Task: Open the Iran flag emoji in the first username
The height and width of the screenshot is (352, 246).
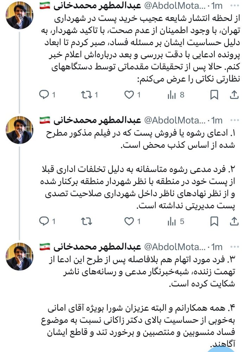Action: tap(44, 5)
